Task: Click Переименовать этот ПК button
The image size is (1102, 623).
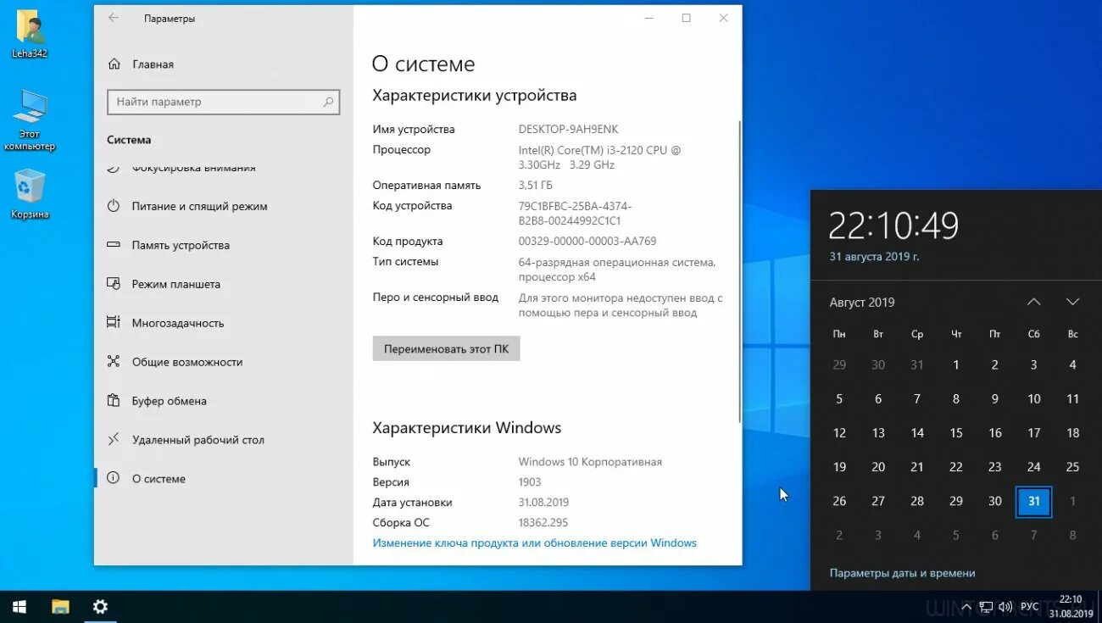Action: (x=446, y=348)
